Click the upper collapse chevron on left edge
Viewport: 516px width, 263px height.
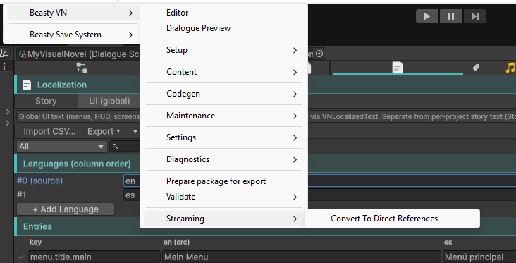(8, 112)
